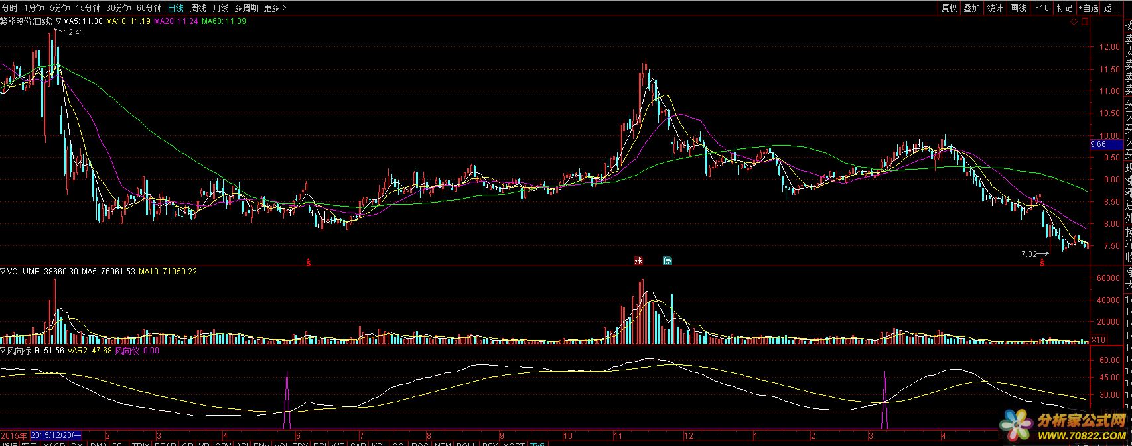Click the red diamond icon above price axis
The height and width of the screenshot is (446, 1132).
pos(1074,22)
